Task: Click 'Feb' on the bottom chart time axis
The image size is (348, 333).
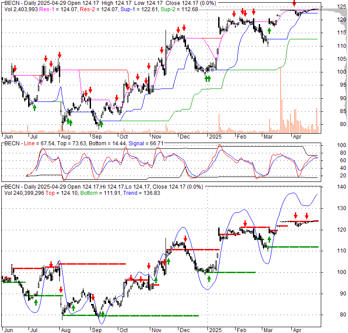Action: pos(241,330)
